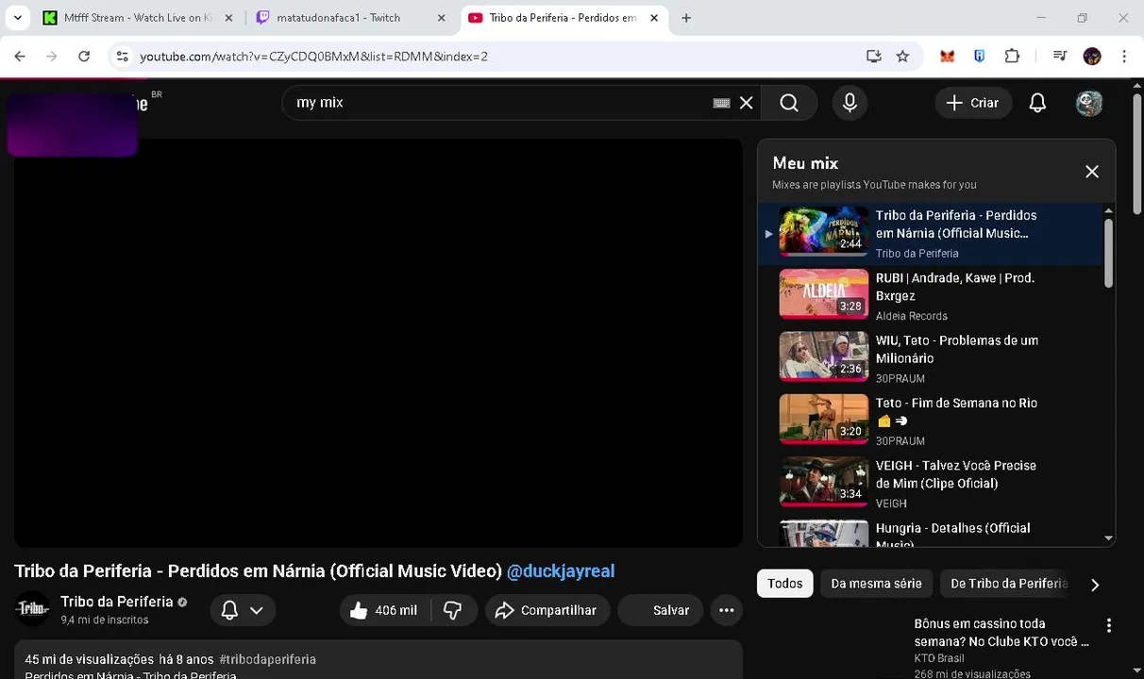Click the playlist panel scrollbar
1144x679 pixels.
[1108, 253]
